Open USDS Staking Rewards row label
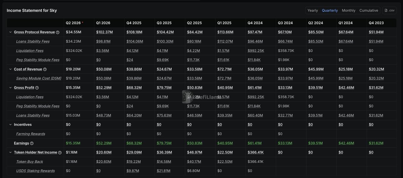The height and width of the screenshot is (178, 403). pyautogui.click(x=35, y=171)
